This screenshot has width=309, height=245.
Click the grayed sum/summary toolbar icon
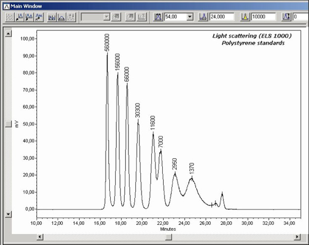[x=142, y=17]
